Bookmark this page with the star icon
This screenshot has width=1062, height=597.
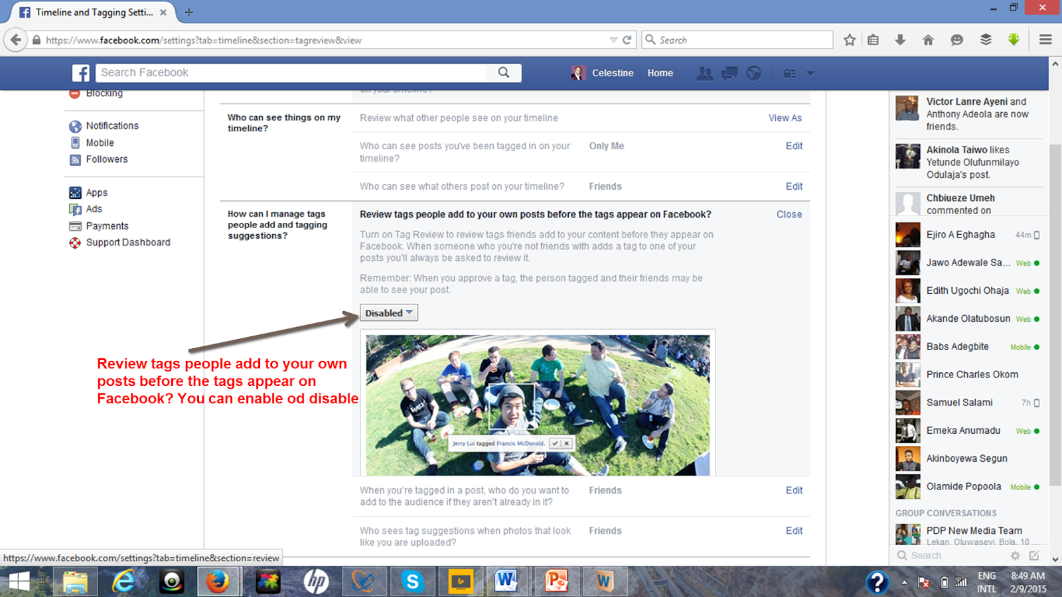[x=850, y=40]
